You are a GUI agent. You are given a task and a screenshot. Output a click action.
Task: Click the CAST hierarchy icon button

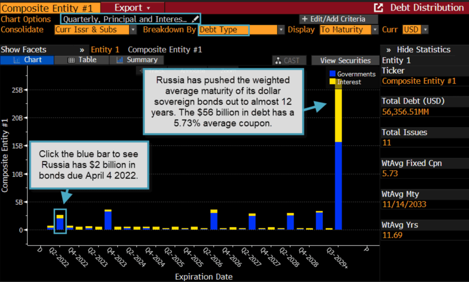278,60
